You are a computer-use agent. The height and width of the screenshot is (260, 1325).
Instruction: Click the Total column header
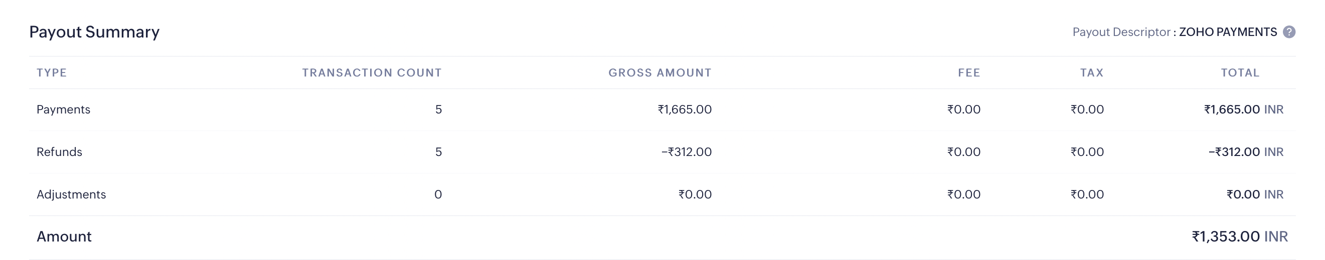tap(1240, 73)
